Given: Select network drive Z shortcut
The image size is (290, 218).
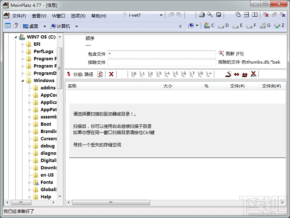Looking at the screenshot, I should pyautogui.click(x=279, y=25).
